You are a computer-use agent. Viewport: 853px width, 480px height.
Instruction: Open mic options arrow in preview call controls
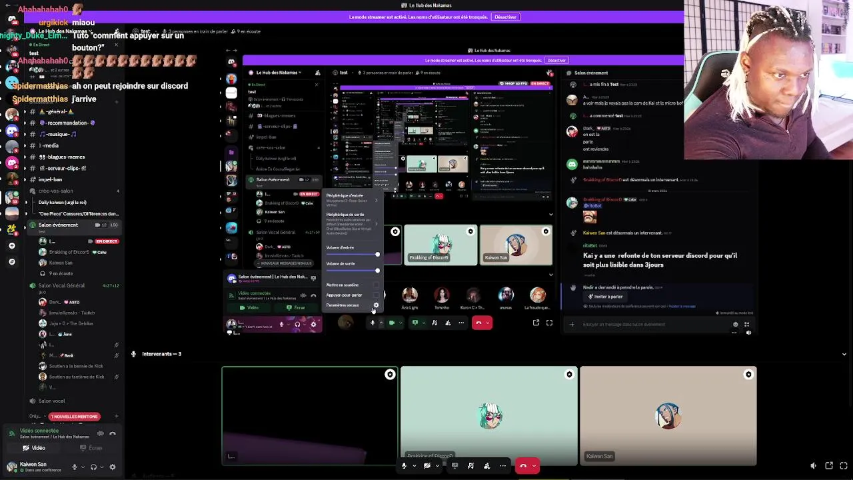click(x=381, y=323)
